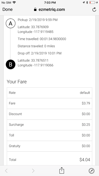
Task: Tap the Your Fare heading
Action: (17, 82)
